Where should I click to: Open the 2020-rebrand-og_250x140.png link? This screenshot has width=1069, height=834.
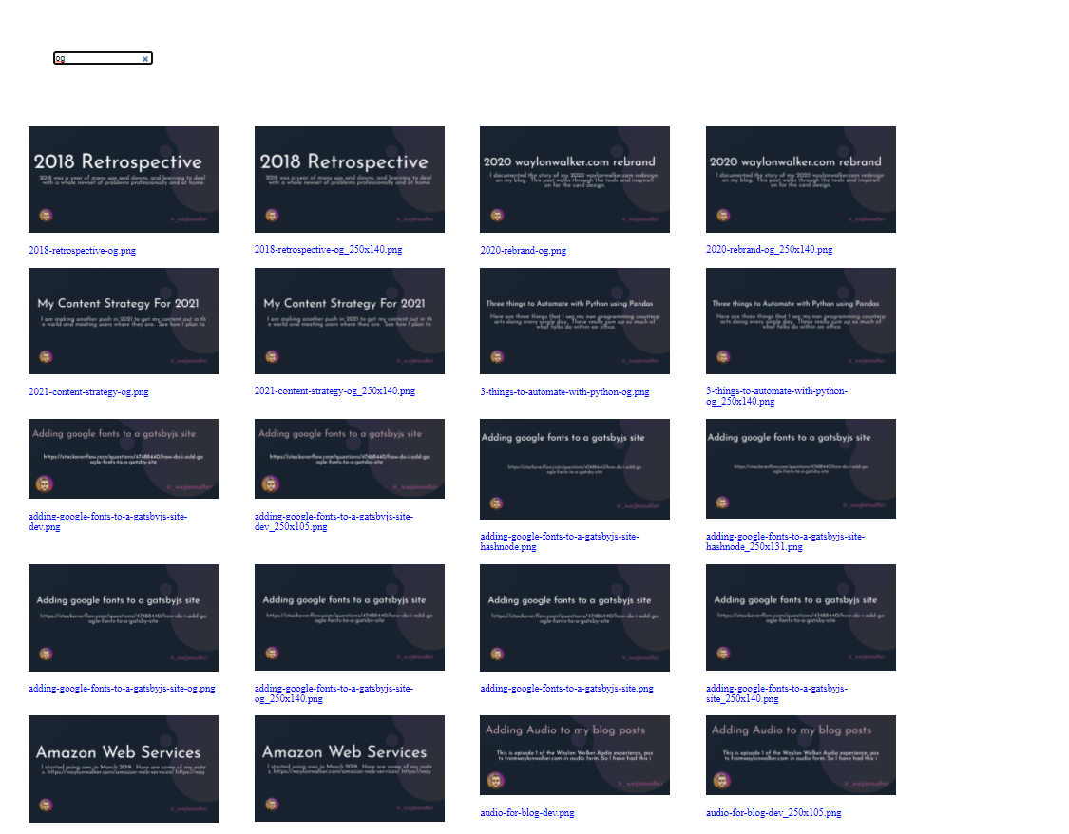(769, 250)
